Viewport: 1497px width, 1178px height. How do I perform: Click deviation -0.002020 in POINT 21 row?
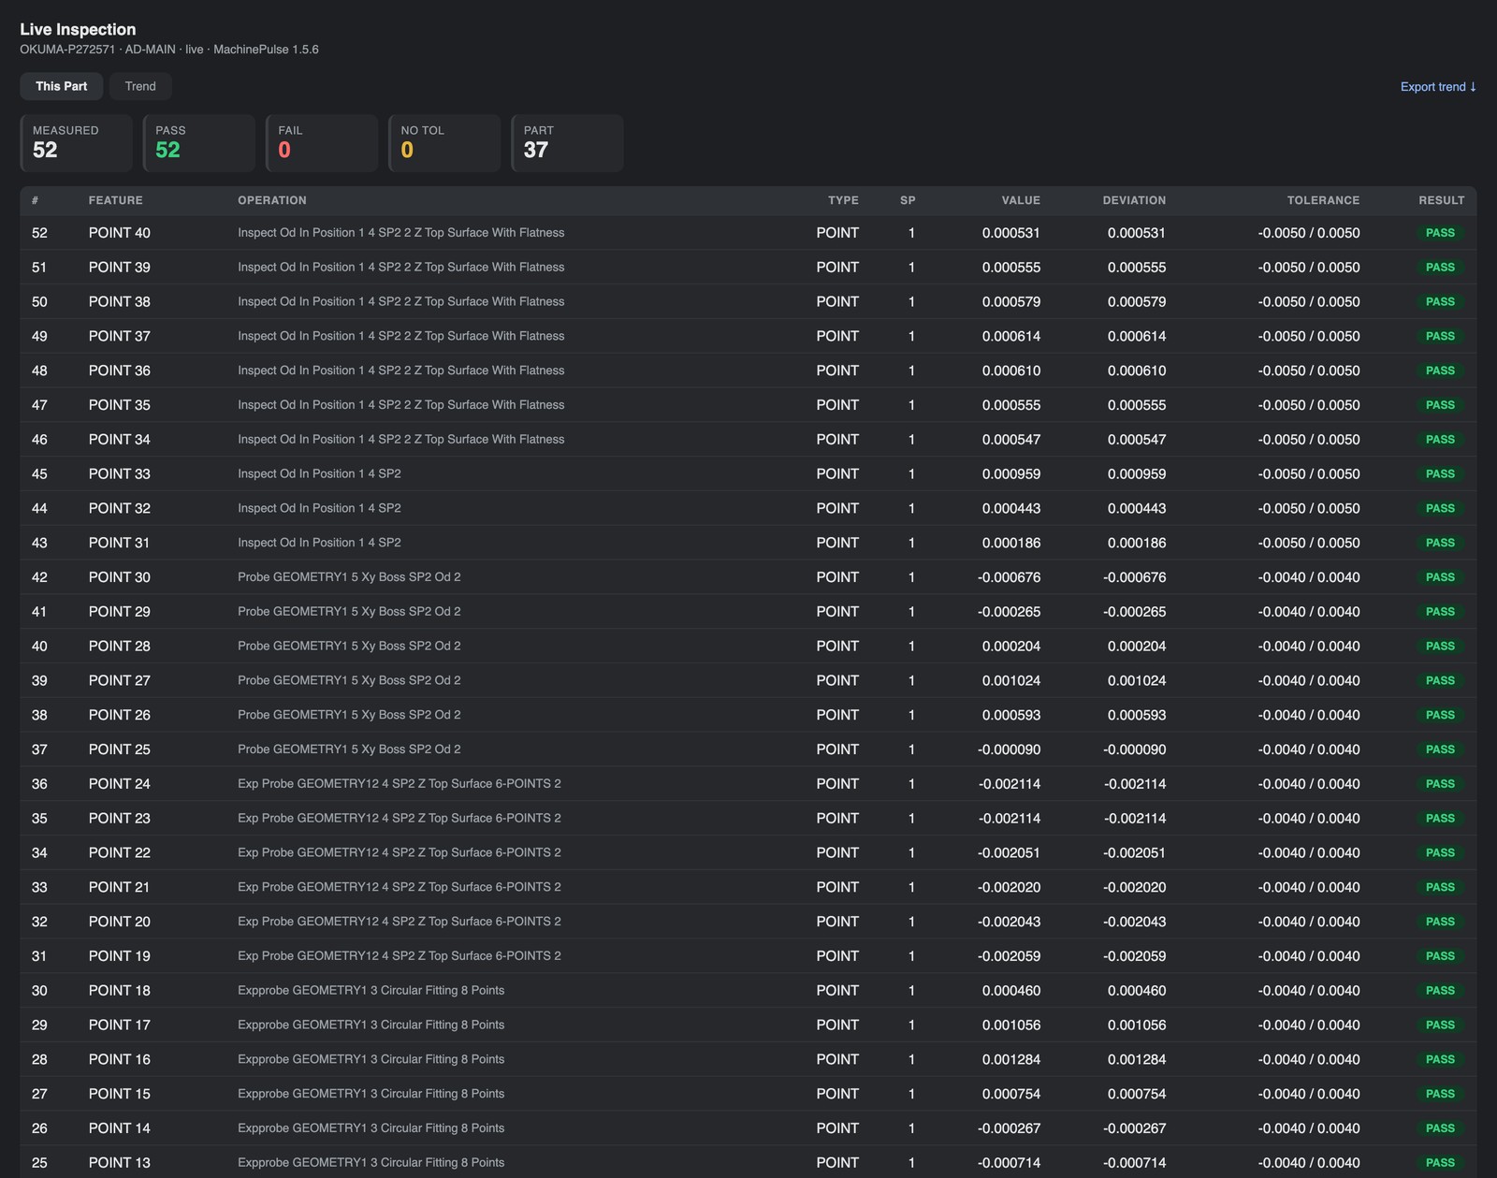click(x=1135, y=887)
